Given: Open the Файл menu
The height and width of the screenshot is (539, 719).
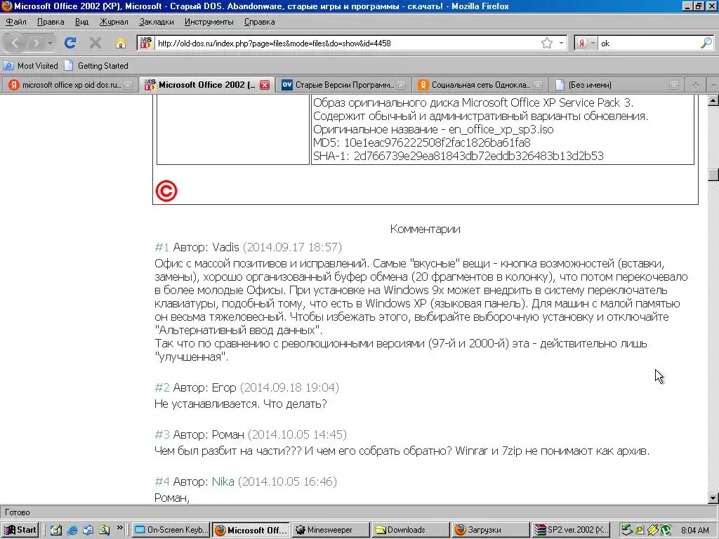Looking at the screenshot, I should point(16,22).
